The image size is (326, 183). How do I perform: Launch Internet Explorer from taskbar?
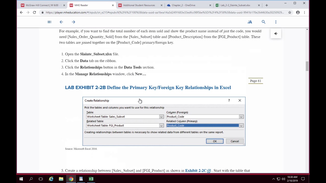click(x=51, y=179)
